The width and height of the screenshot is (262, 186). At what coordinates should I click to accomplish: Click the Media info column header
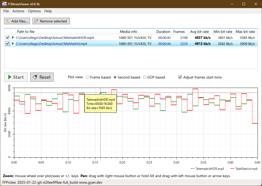pyautogui.click(x=137, y=32)
